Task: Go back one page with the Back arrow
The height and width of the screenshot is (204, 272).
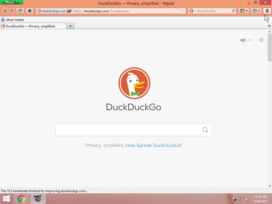Action: pos(5,11)
